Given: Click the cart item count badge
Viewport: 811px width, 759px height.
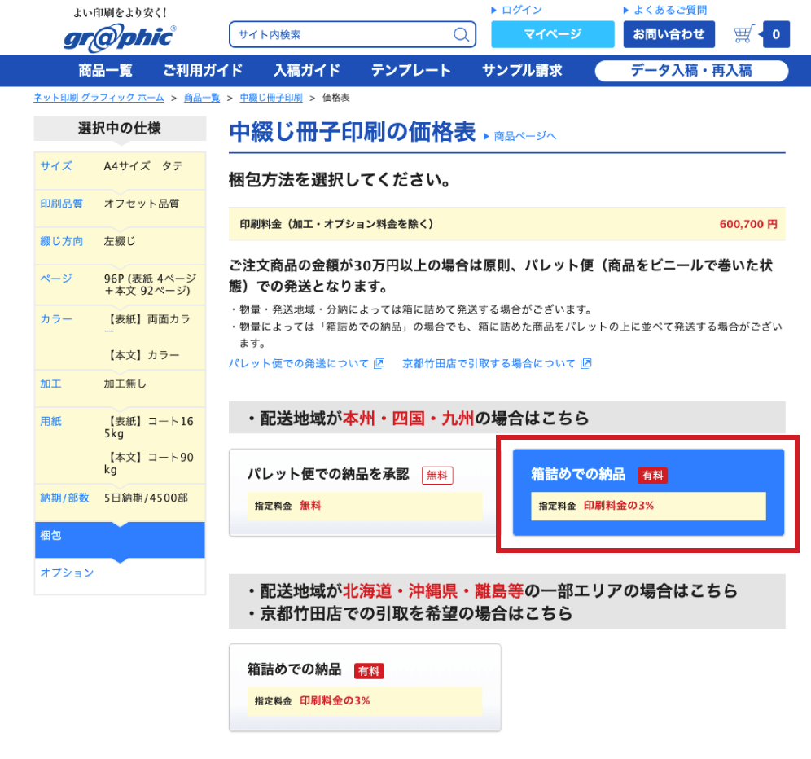Looking at the screenshot, I should coord(775,34).
